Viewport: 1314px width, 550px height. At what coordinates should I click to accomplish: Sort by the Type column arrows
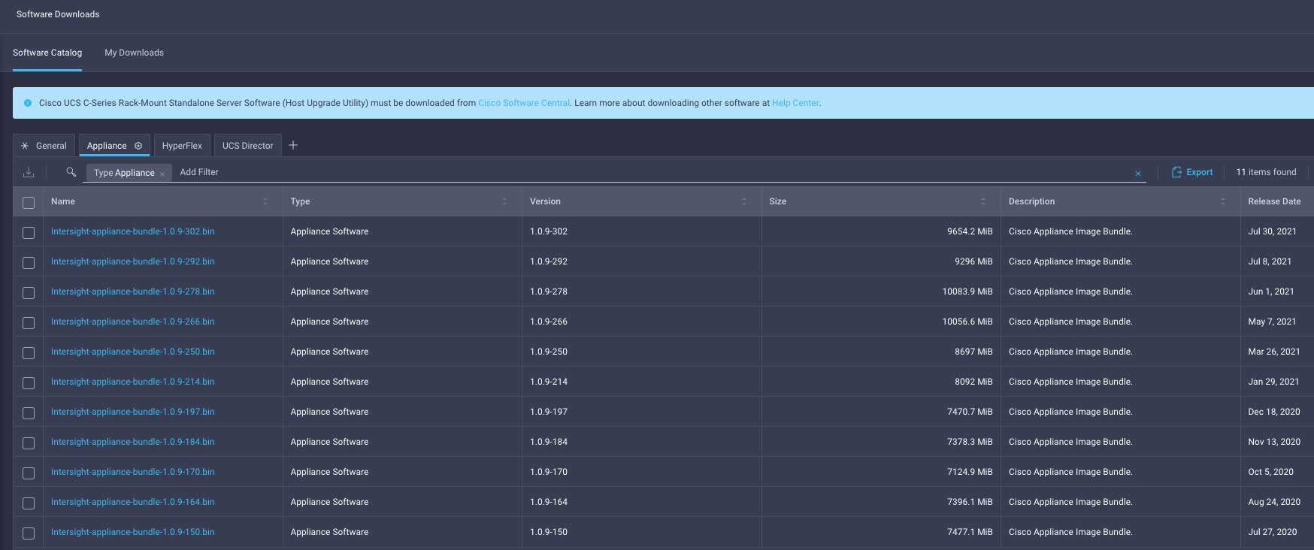(504, 201)
